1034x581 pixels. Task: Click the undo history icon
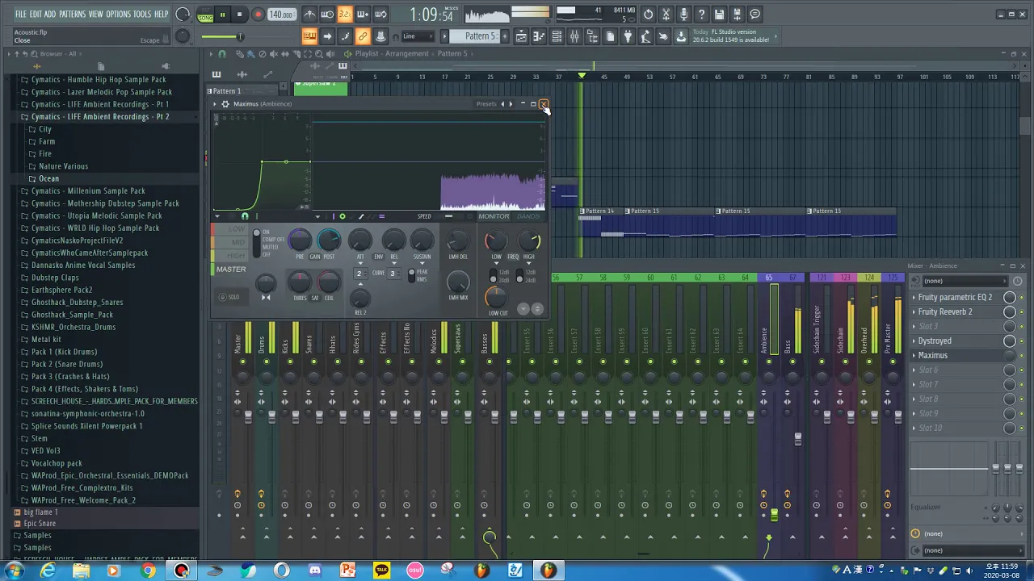coord(648,15)
